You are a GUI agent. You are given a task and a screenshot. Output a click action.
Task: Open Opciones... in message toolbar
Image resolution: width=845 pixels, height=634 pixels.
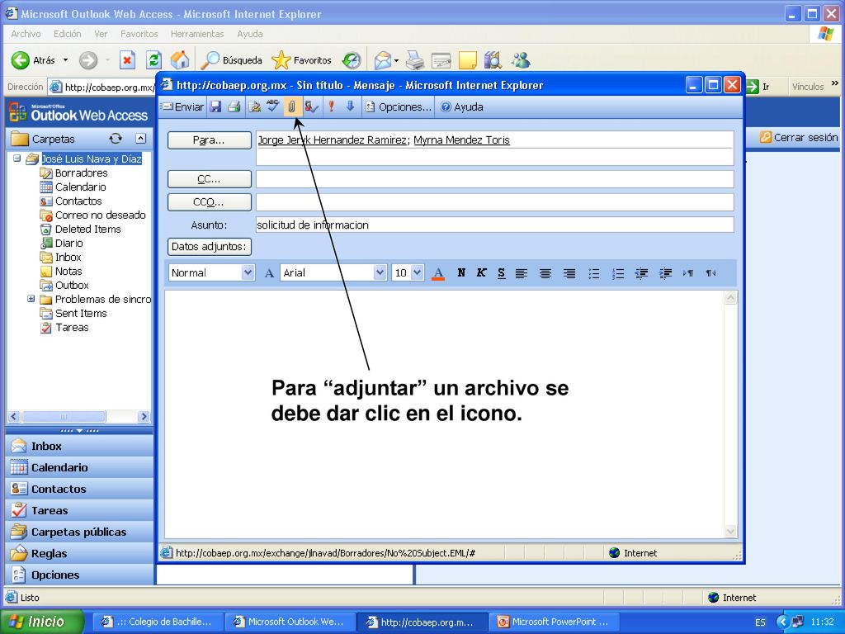[399, 106]
